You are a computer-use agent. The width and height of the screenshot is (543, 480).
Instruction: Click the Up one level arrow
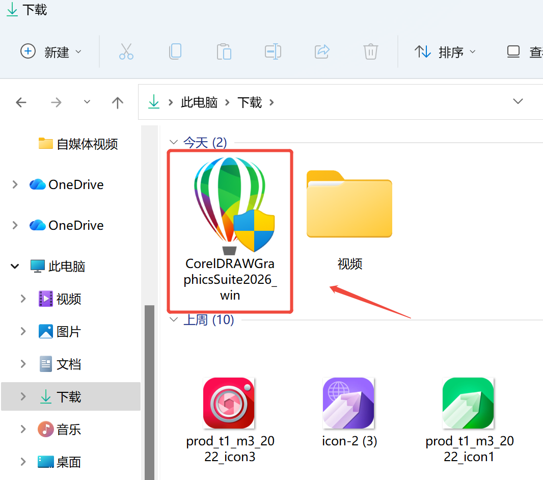point(118,102)
